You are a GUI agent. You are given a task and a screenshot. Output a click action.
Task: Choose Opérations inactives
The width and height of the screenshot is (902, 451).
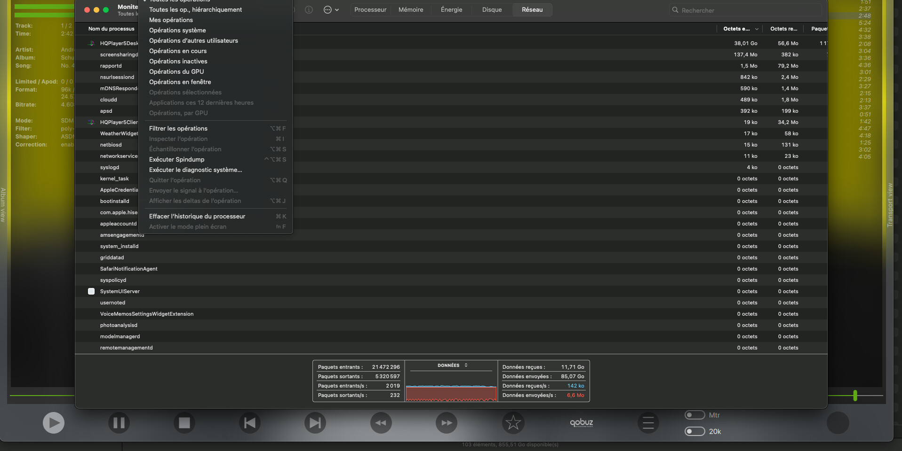click(216, 61)
